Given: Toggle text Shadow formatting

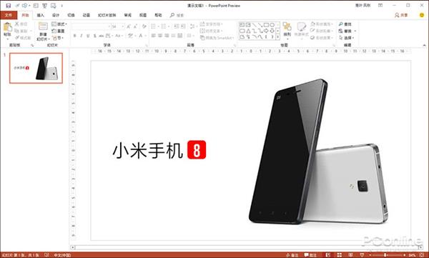Looking at the screenshot, I should tap(94, 36).
